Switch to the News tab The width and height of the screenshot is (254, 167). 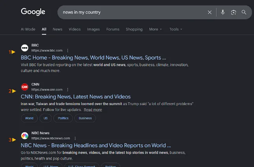(x=58, y=29)
